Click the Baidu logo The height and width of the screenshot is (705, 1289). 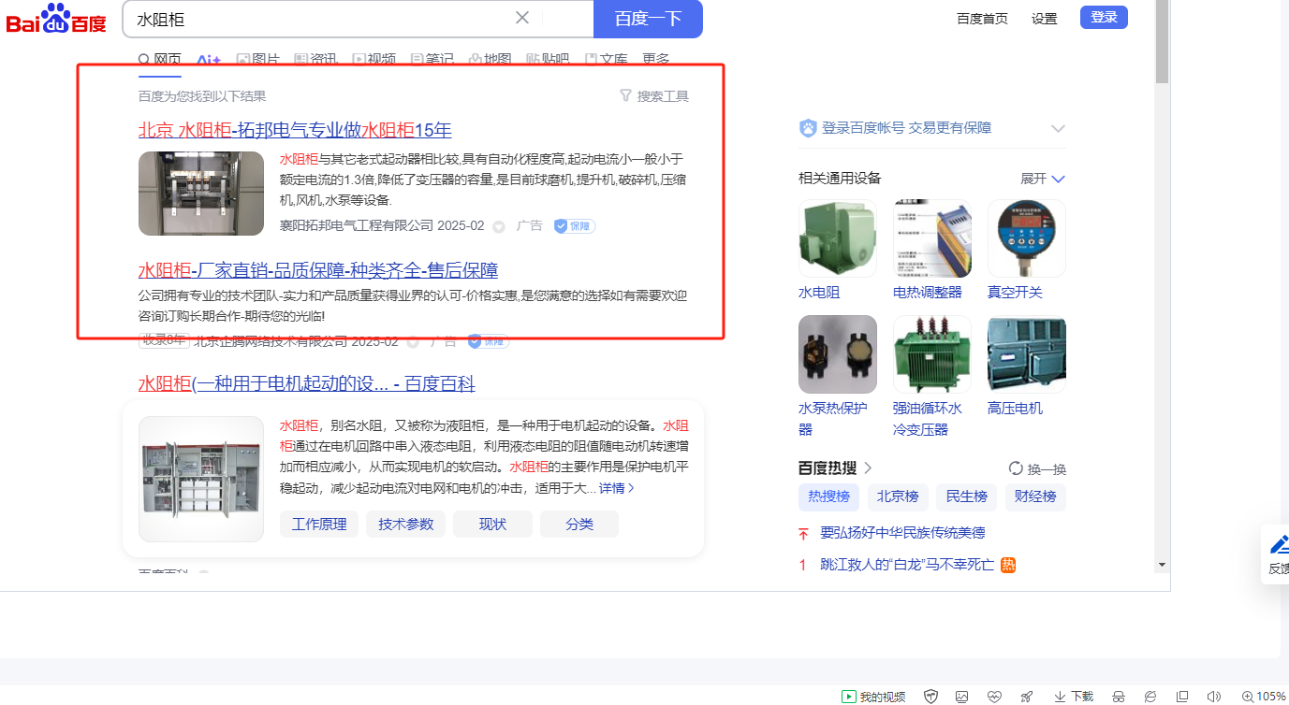pyautogui.click(x=56, y=19)
